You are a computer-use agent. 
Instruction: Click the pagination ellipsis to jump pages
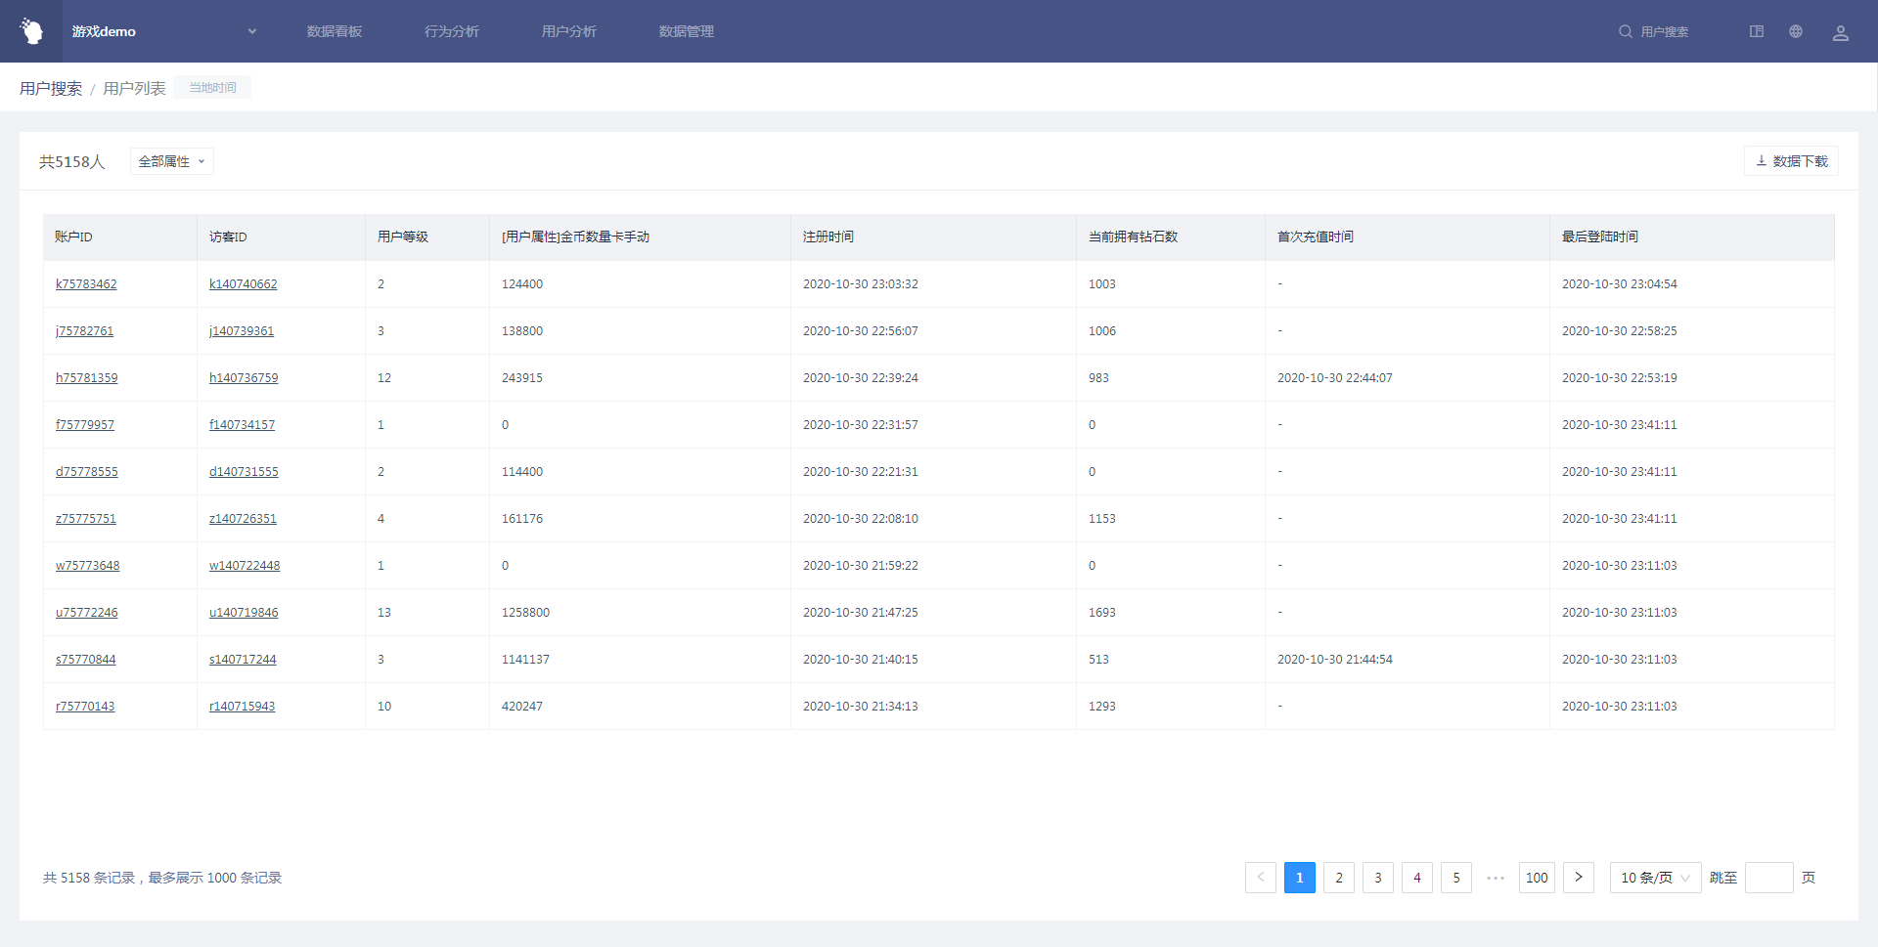1496,878
